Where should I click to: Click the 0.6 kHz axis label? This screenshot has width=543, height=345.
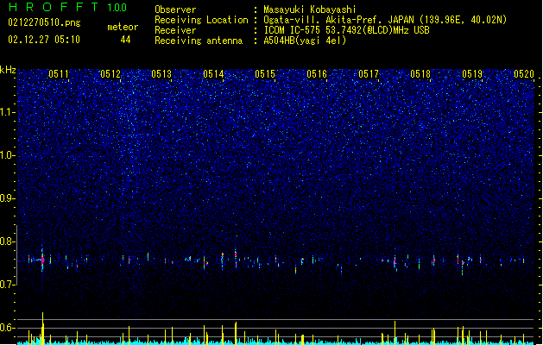[x=7, y=328]
